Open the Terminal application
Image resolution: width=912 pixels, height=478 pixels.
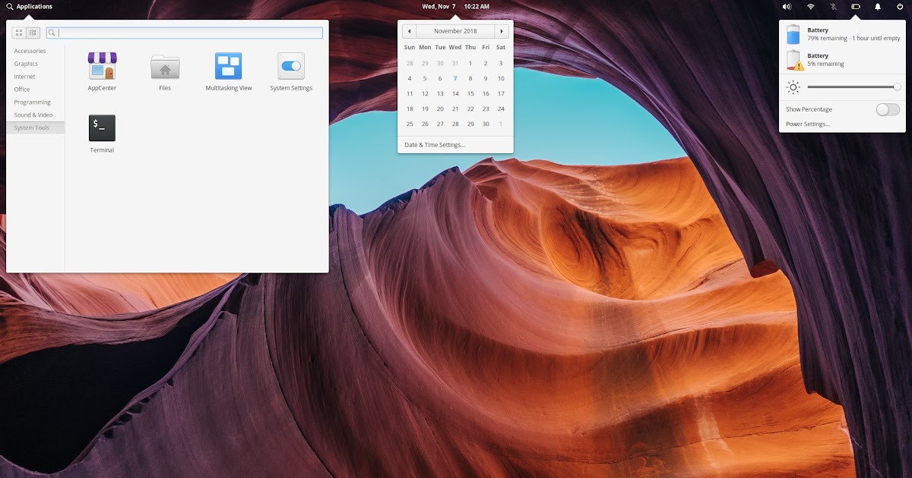coord(102,134)
